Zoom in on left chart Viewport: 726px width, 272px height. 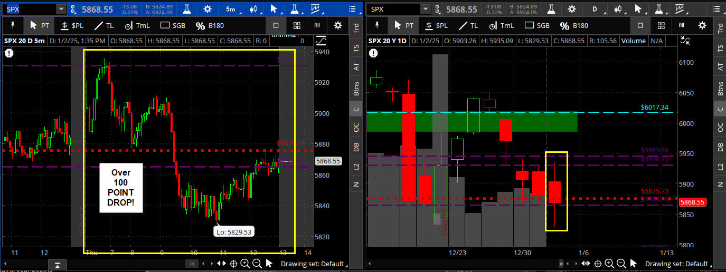(246, 264)
